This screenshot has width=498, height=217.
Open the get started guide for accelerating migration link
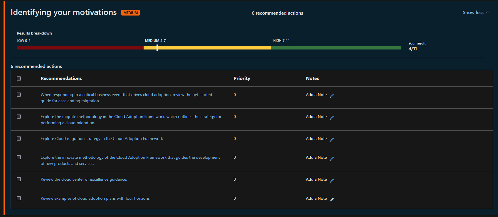[126, 98]
